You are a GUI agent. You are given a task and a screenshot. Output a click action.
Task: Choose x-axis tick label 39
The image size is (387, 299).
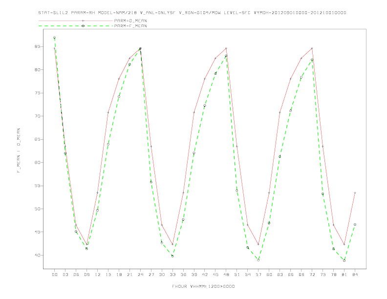194,275
